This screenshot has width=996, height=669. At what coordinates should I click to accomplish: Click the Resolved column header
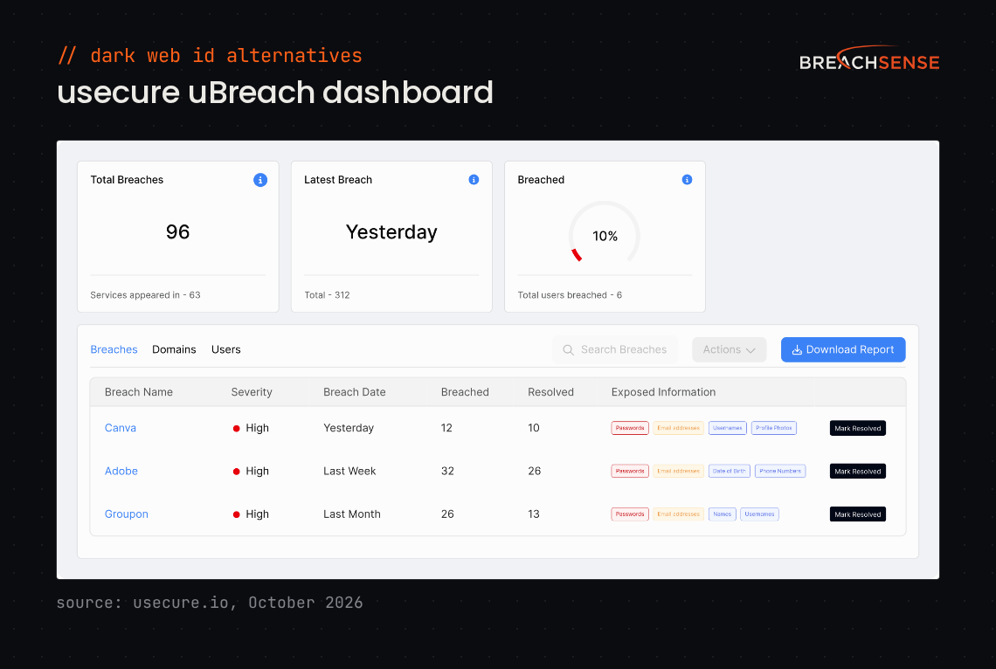550,392
